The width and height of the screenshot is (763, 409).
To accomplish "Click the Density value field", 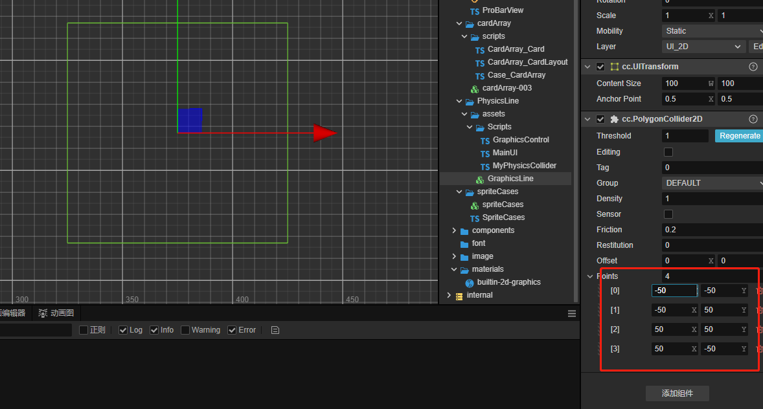I will pos(712,199).
